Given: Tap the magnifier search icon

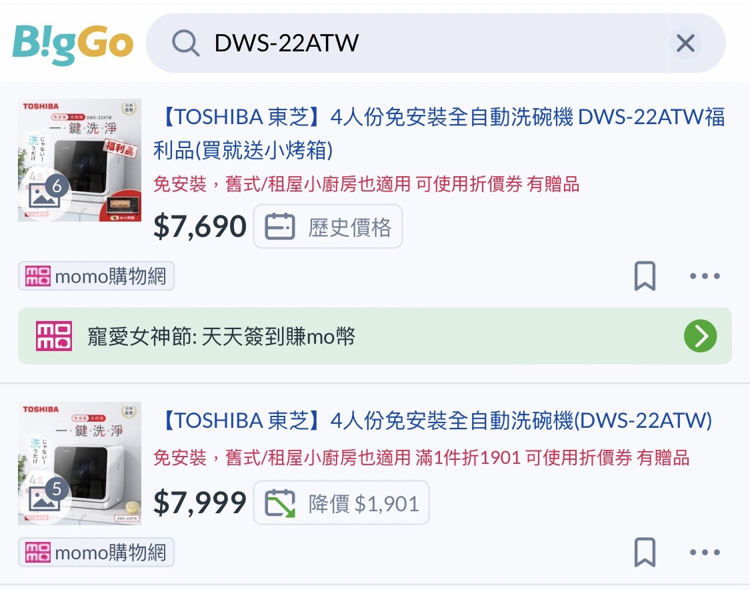Looking at the screenshot, I should click(185, 43).
